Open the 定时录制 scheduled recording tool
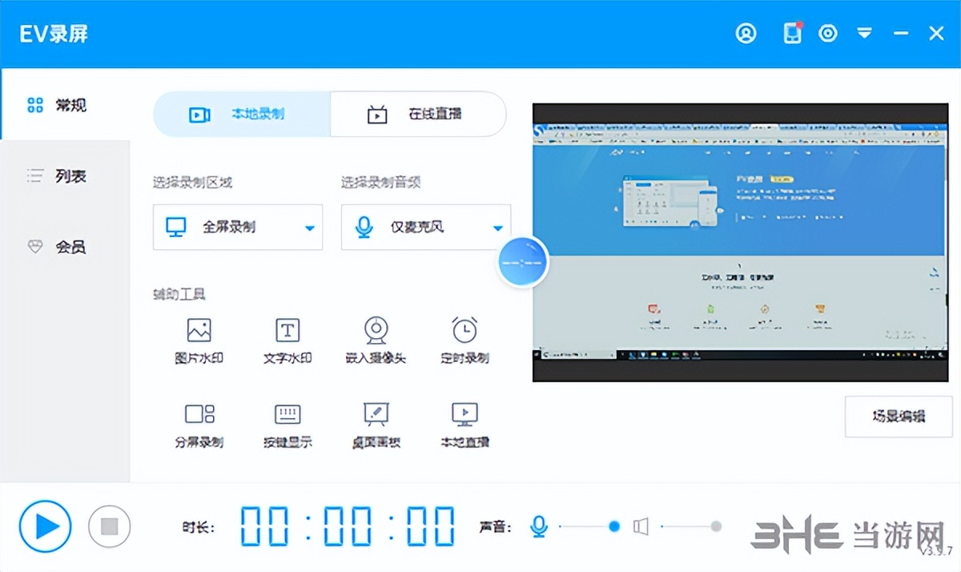This screenshot has width=961, height=572. (x=464, y=340)
